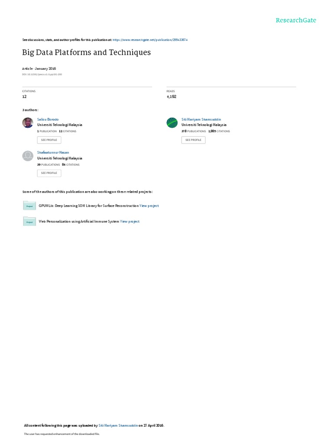Open Shafaatunnur Hasan author name link
The image size is (333, 444).
pos(53,153)
